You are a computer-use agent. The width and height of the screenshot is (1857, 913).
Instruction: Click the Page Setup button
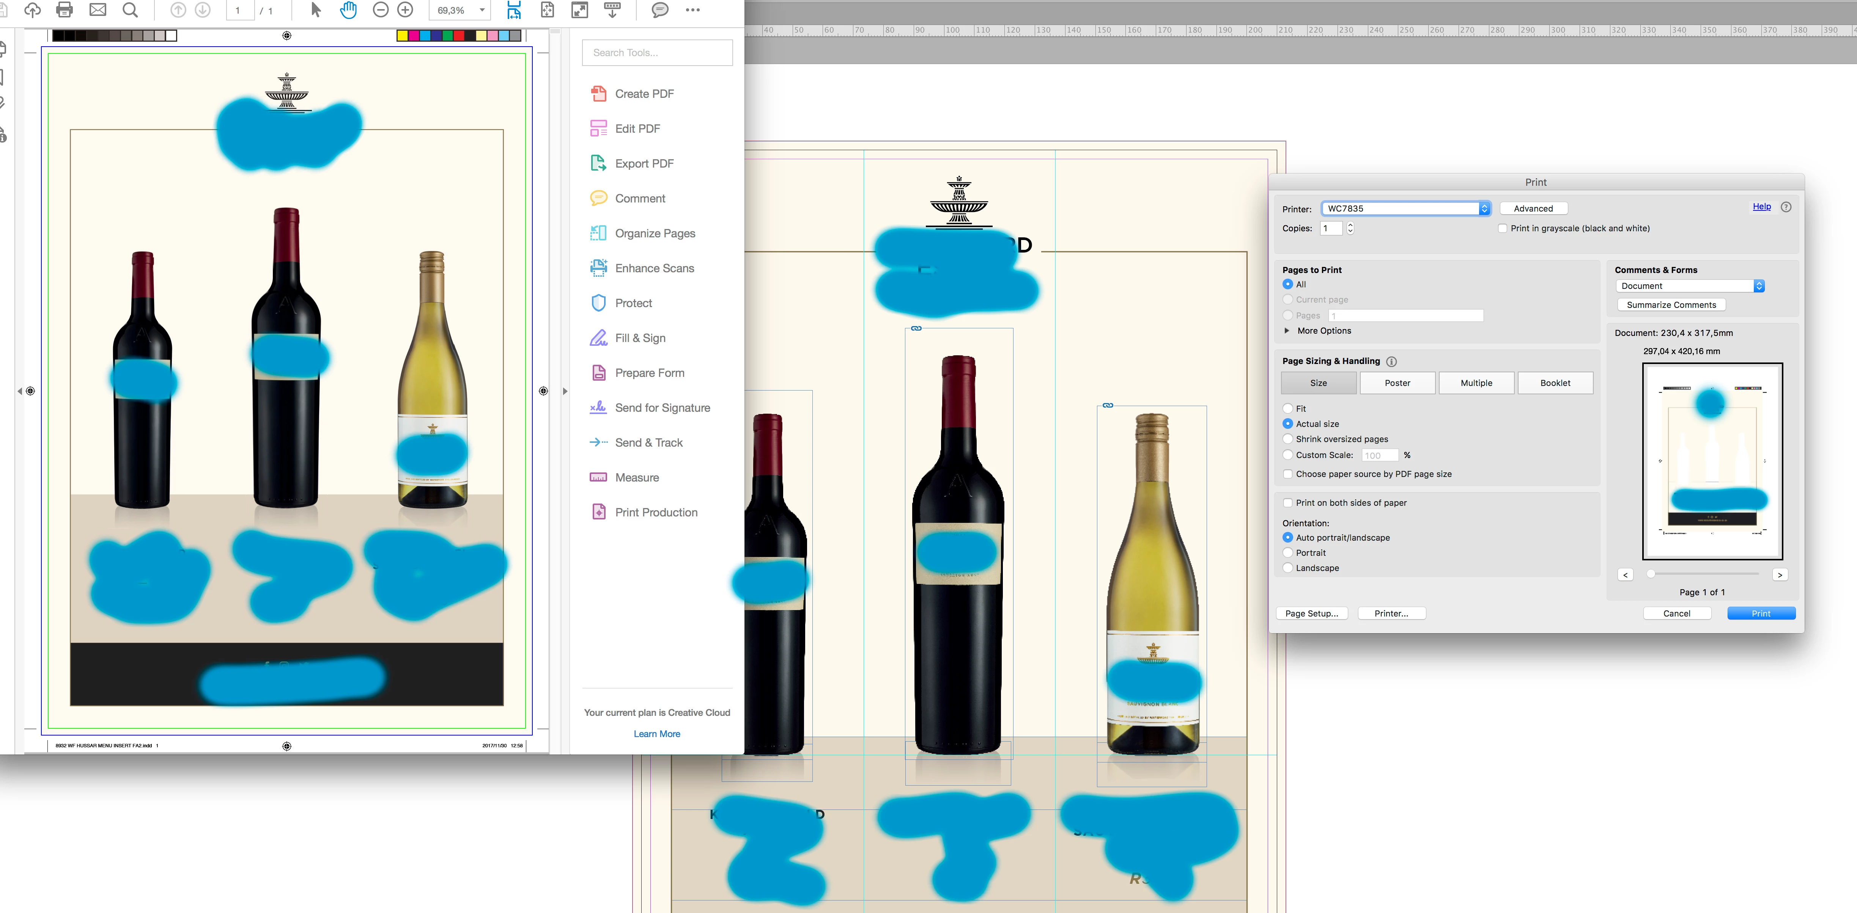tap(1311, 613)
